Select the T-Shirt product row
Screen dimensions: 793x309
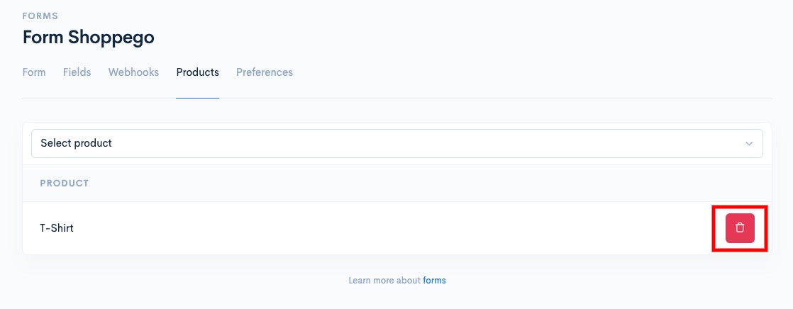[397, 228]
